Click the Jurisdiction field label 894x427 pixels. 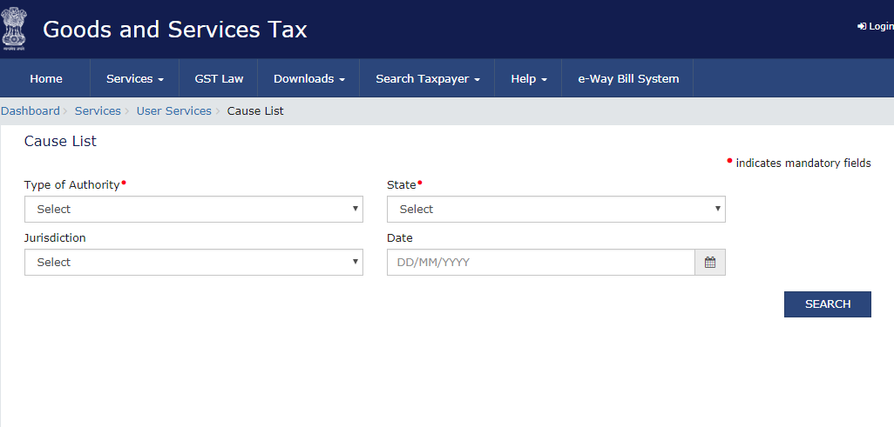(x=55, y=238)
